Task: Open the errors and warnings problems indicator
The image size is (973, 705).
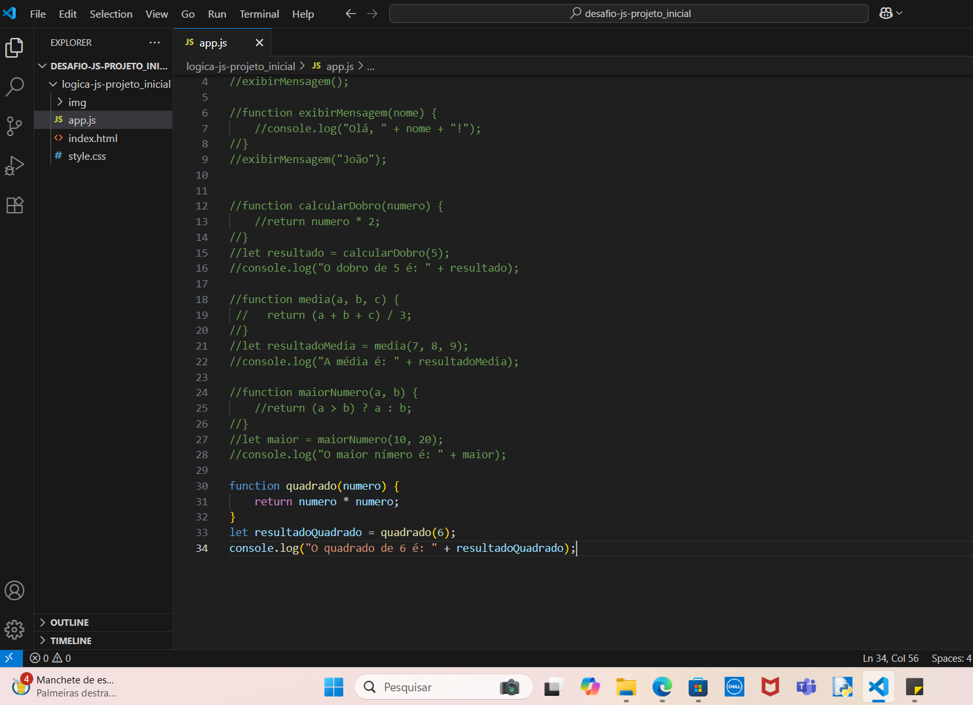Action: [50, 658]
